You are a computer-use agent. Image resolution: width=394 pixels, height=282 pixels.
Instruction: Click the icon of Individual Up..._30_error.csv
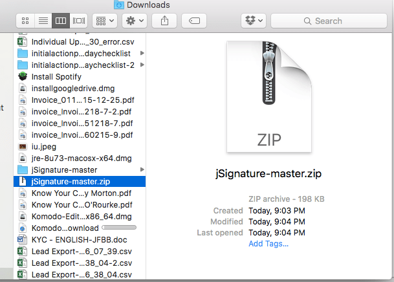[23, 41]
